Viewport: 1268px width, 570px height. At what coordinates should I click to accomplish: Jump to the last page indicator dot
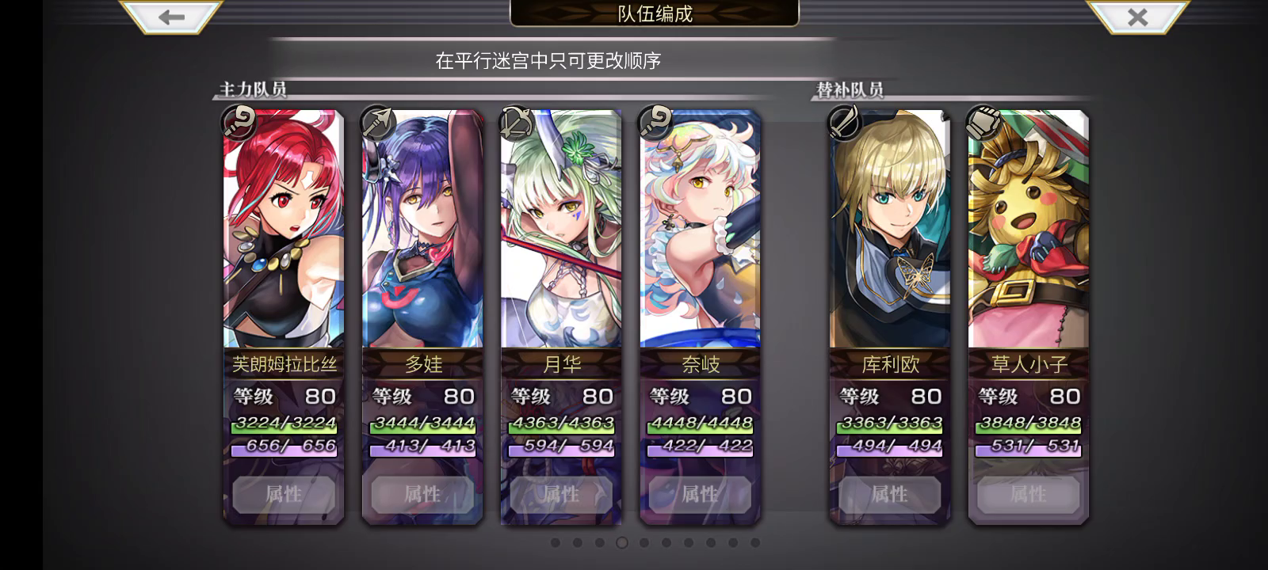(x=755, y=542)
